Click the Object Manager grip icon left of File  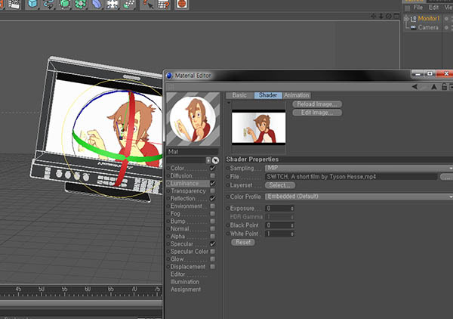coord(407,8)
